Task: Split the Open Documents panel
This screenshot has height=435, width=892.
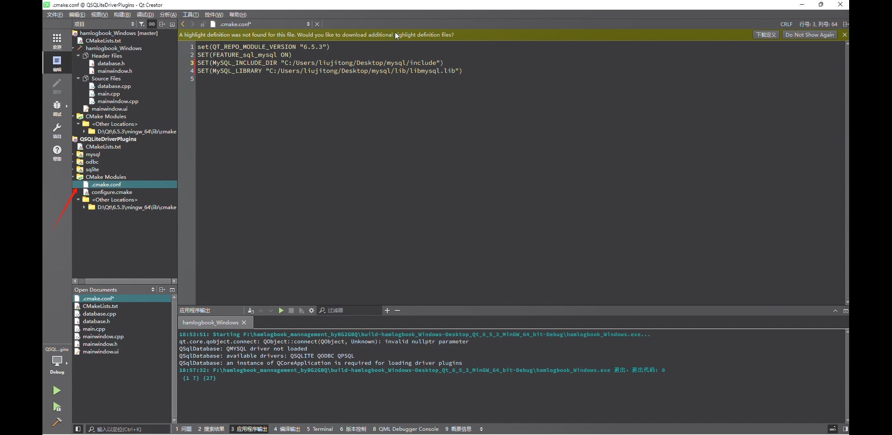Action: (x=162, y=290)
